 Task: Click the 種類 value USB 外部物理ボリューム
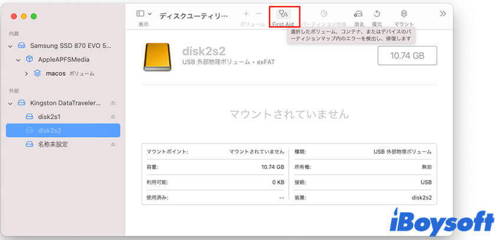pos(403,152)
